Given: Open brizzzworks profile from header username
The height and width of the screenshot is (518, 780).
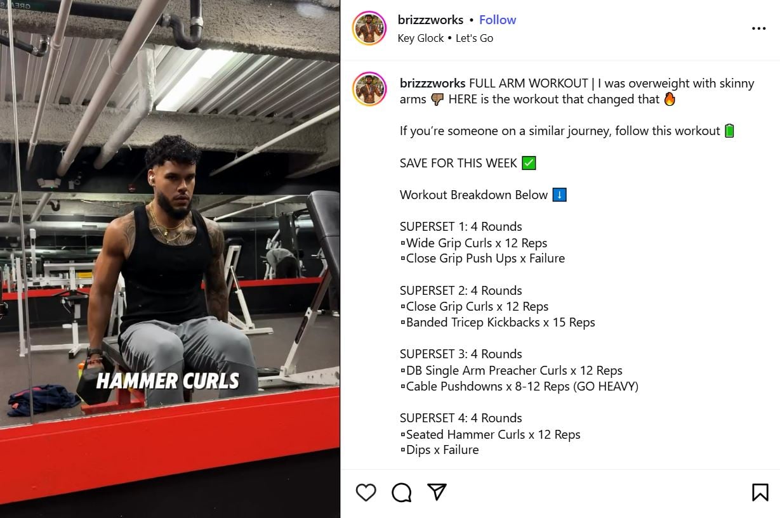Looking at the screenshot, I should click(x=430, y=20).
